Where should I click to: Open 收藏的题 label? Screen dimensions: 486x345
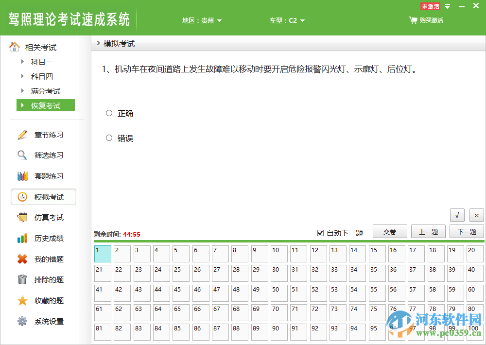tap(49, 301)
